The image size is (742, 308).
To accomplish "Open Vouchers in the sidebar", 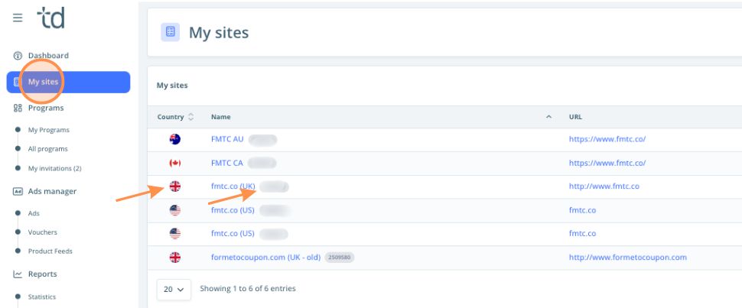I will 42,232.
